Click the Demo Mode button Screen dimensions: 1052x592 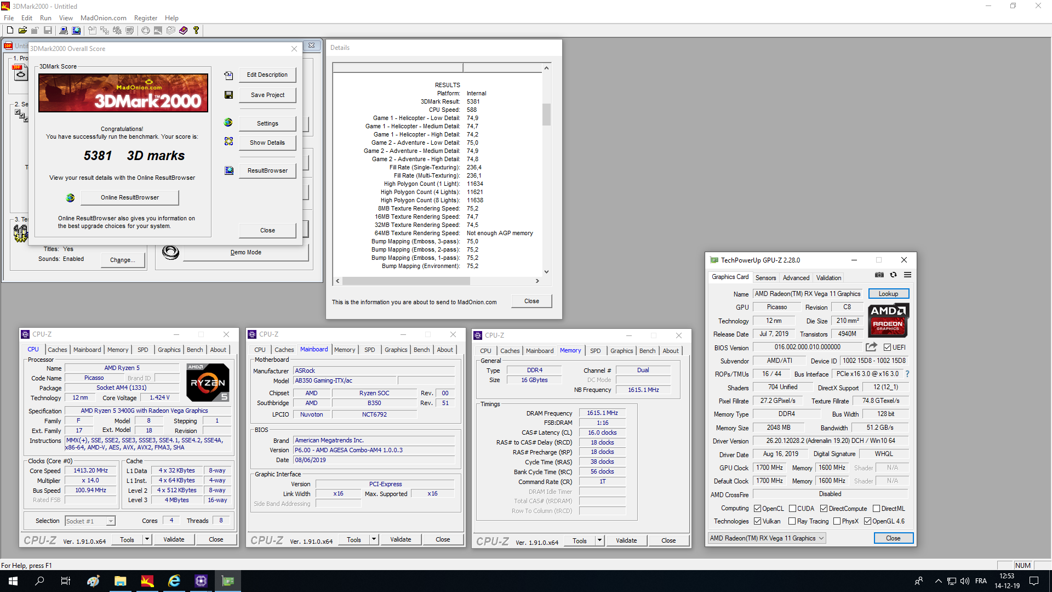[x=245, y=253]
